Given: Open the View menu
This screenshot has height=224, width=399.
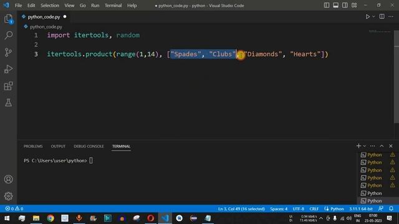Looking at the screenshot, I should (69, 6).
